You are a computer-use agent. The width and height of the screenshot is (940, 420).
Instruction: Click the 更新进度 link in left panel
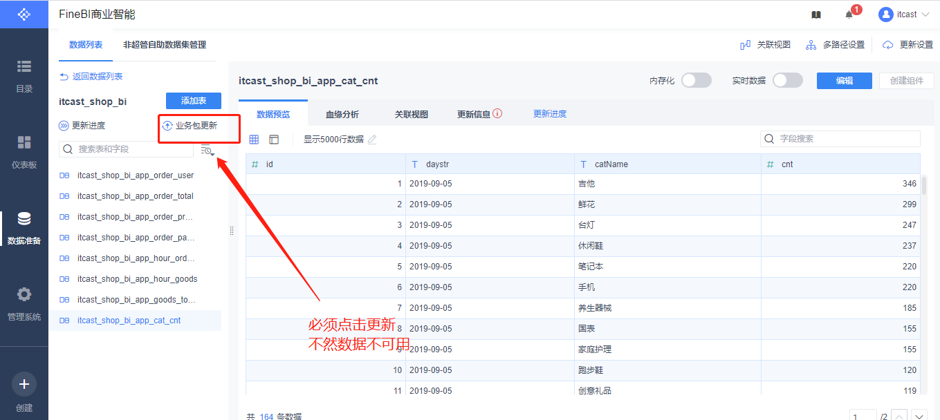(82, 126)
